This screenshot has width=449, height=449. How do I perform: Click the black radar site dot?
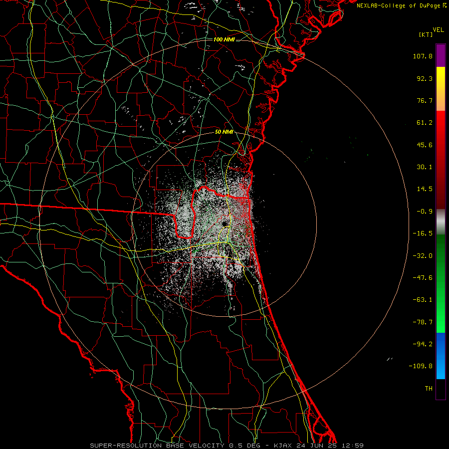pyautogui.click(x=224, y=224)
